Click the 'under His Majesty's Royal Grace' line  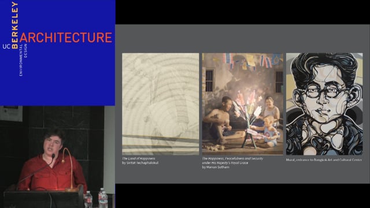pyautogui.click(x=225, y=163)
